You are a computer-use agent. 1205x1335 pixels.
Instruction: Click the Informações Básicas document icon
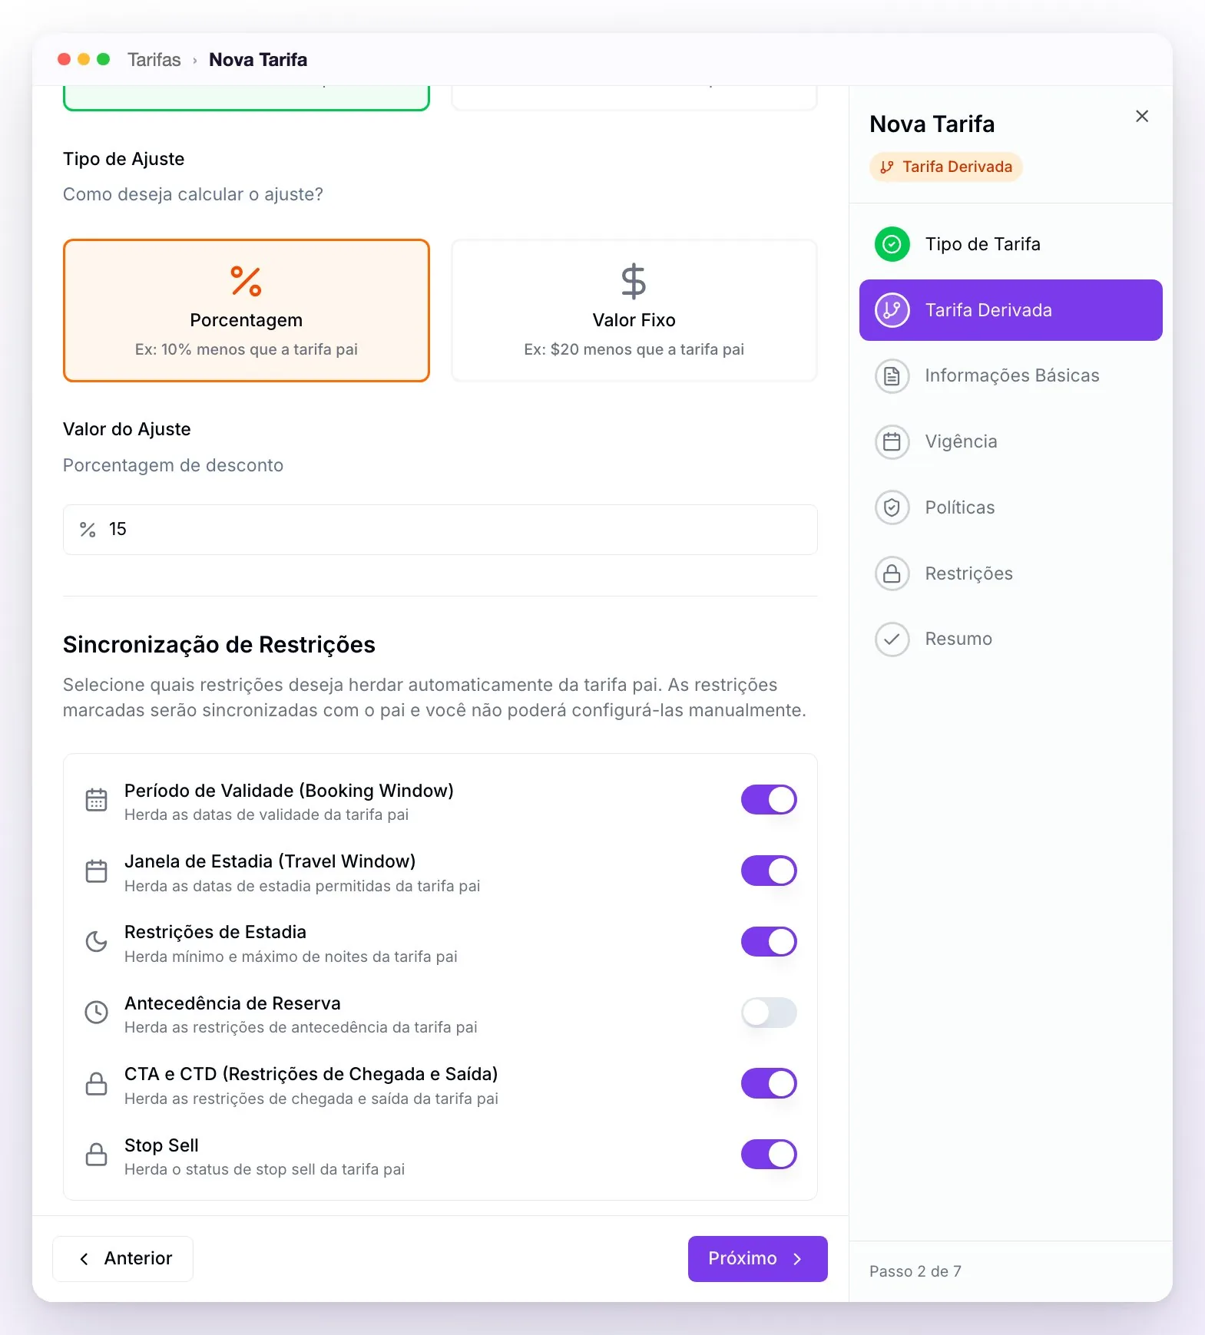pyautogui.click(x=892, y=376)
